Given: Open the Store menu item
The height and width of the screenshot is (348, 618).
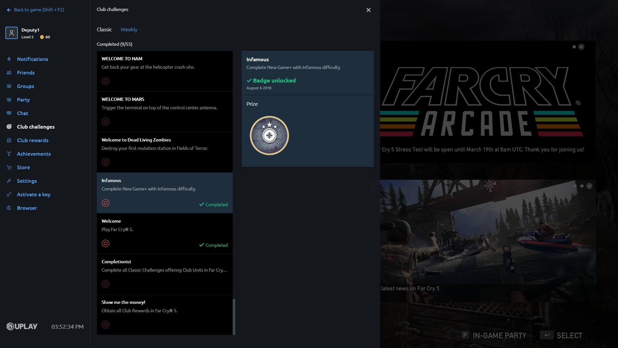Looking at the screenshot, I should tap(23, 167).
